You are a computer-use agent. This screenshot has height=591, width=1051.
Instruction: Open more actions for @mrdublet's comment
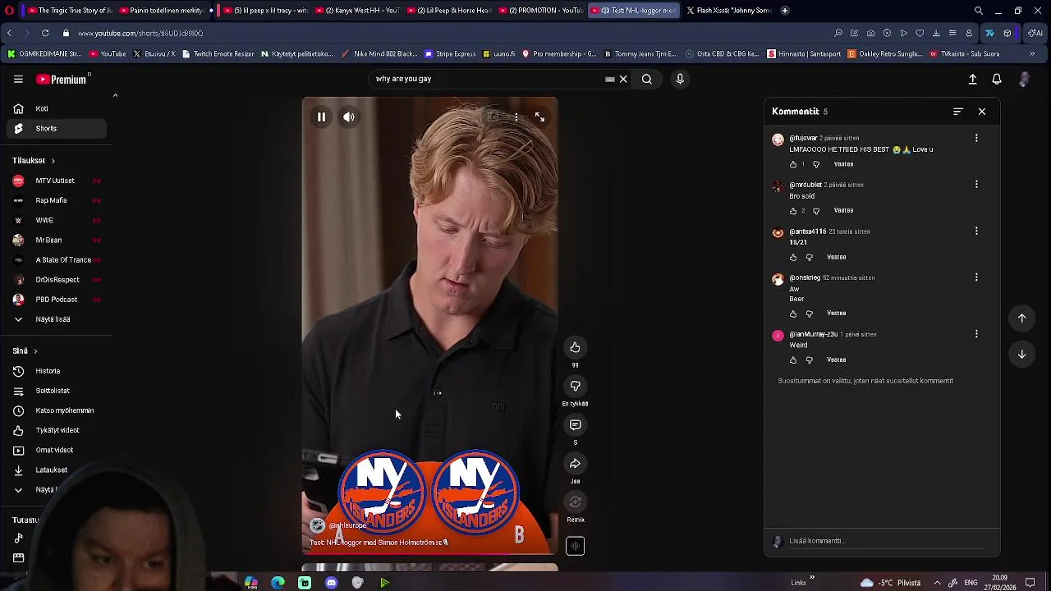coord(976,185)
